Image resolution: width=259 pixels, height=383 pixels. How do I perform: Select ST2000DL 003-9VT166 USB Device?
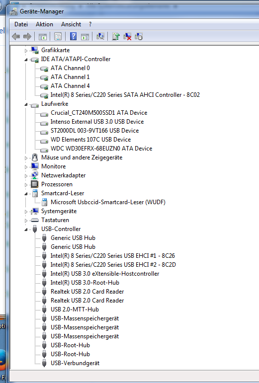[x=94, y=131]
